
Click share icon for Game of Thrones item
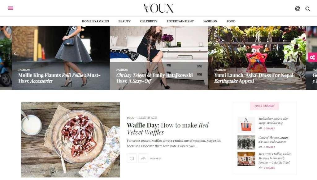pos(260,147)
